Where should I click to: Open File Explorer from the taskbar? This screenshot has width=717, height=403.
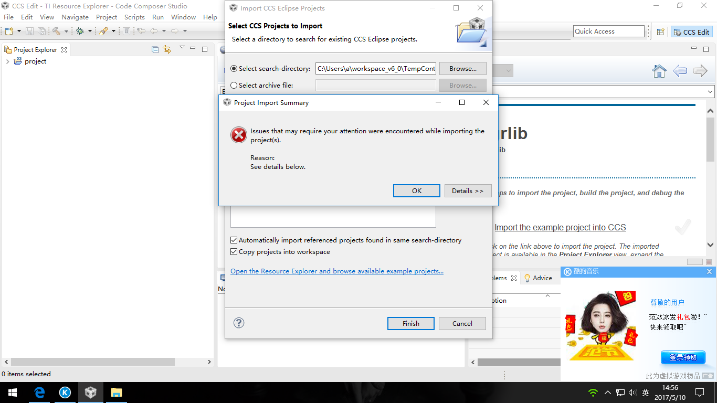click(x=116, y=393)
